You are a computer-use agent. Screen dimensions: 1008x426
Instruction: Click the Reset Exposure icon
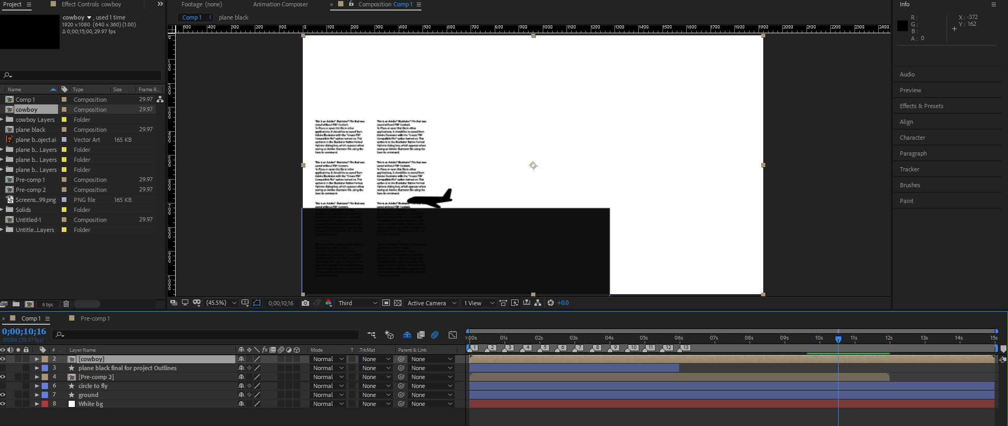coord(551,303)
